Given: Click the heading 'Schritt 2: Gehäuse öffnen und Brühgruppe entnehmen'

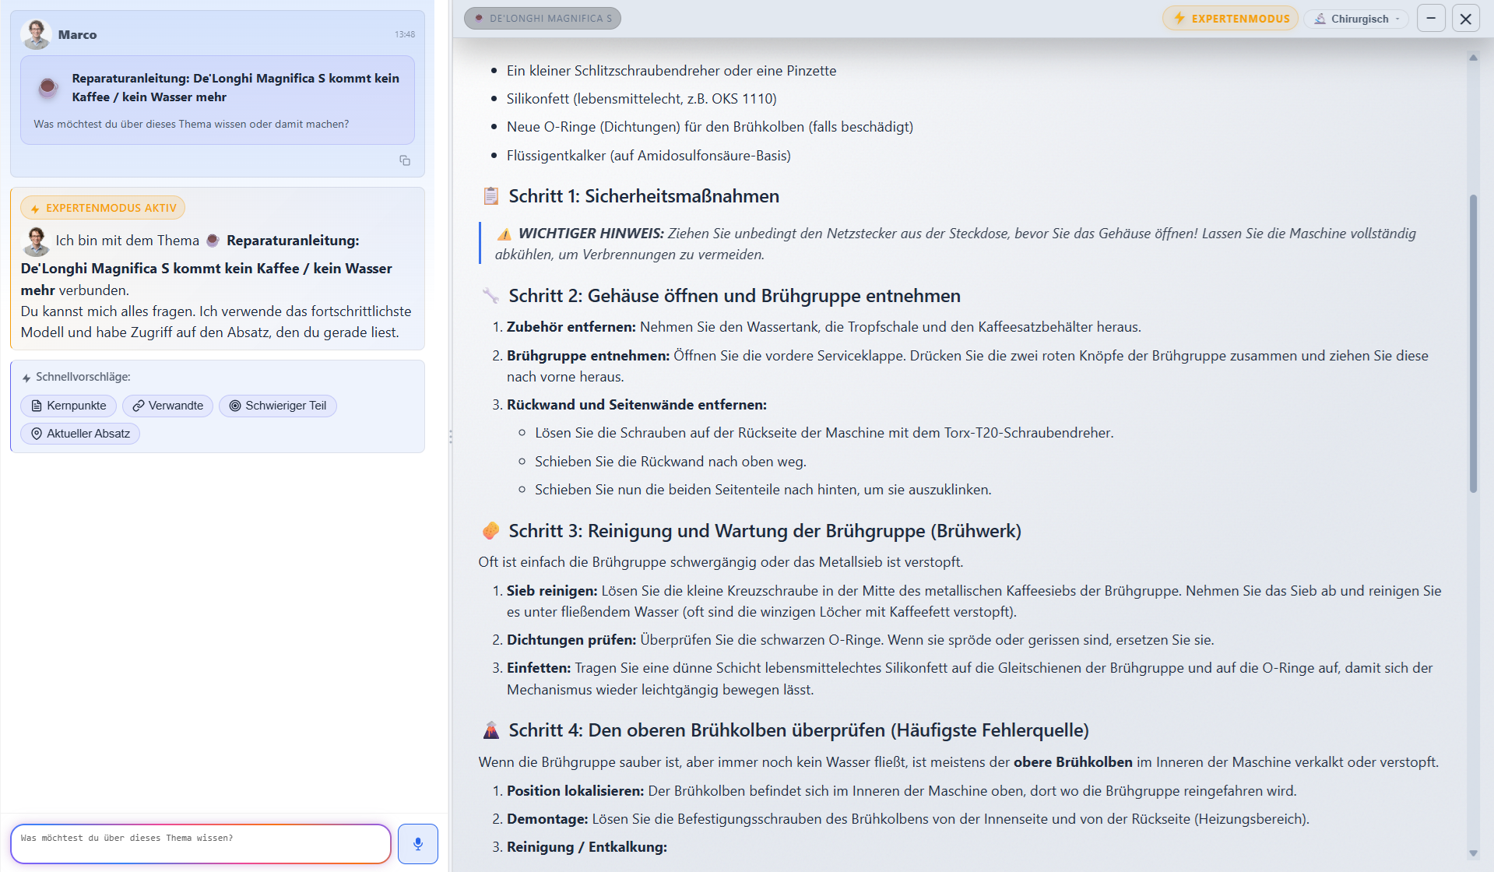Looking at the screenshot, I should pyautogui.click(x=734, y=296).
